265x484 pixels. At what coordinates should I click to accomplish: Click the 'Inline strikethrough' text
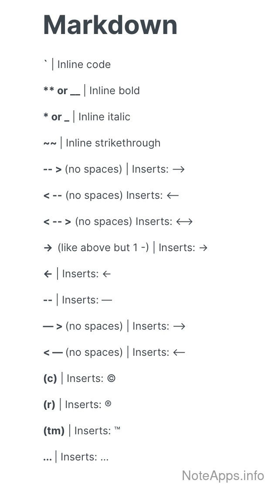click(113, 143)
